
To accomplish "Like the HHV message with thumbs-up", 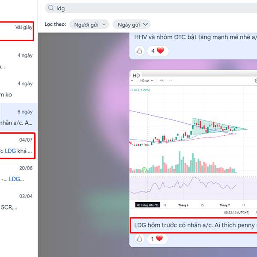I will (x=139, y=51).
